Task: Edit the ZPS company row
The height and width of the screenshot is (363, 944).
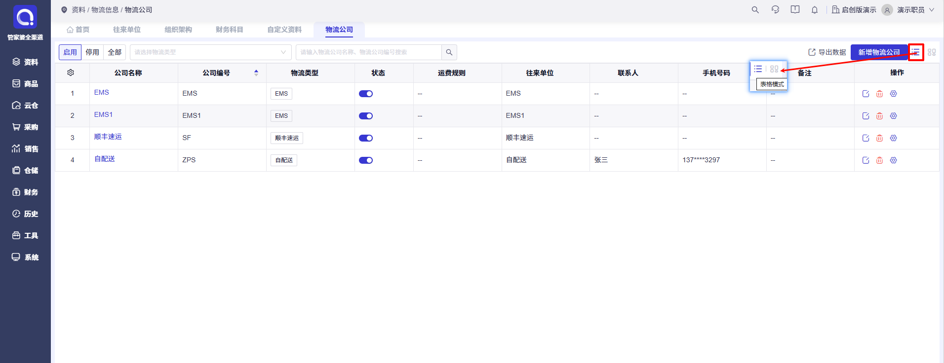Action: [x=865, y=160]
